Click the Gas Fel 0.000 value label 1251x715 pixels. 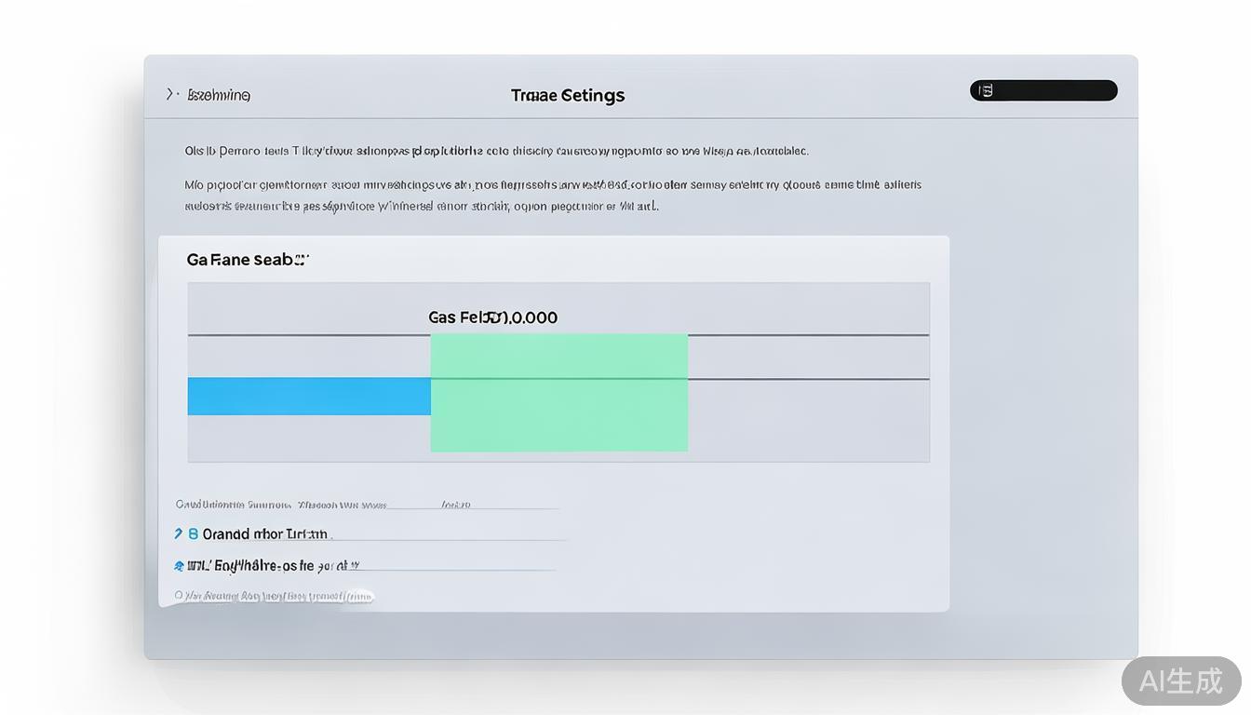[x=492, y=317]
